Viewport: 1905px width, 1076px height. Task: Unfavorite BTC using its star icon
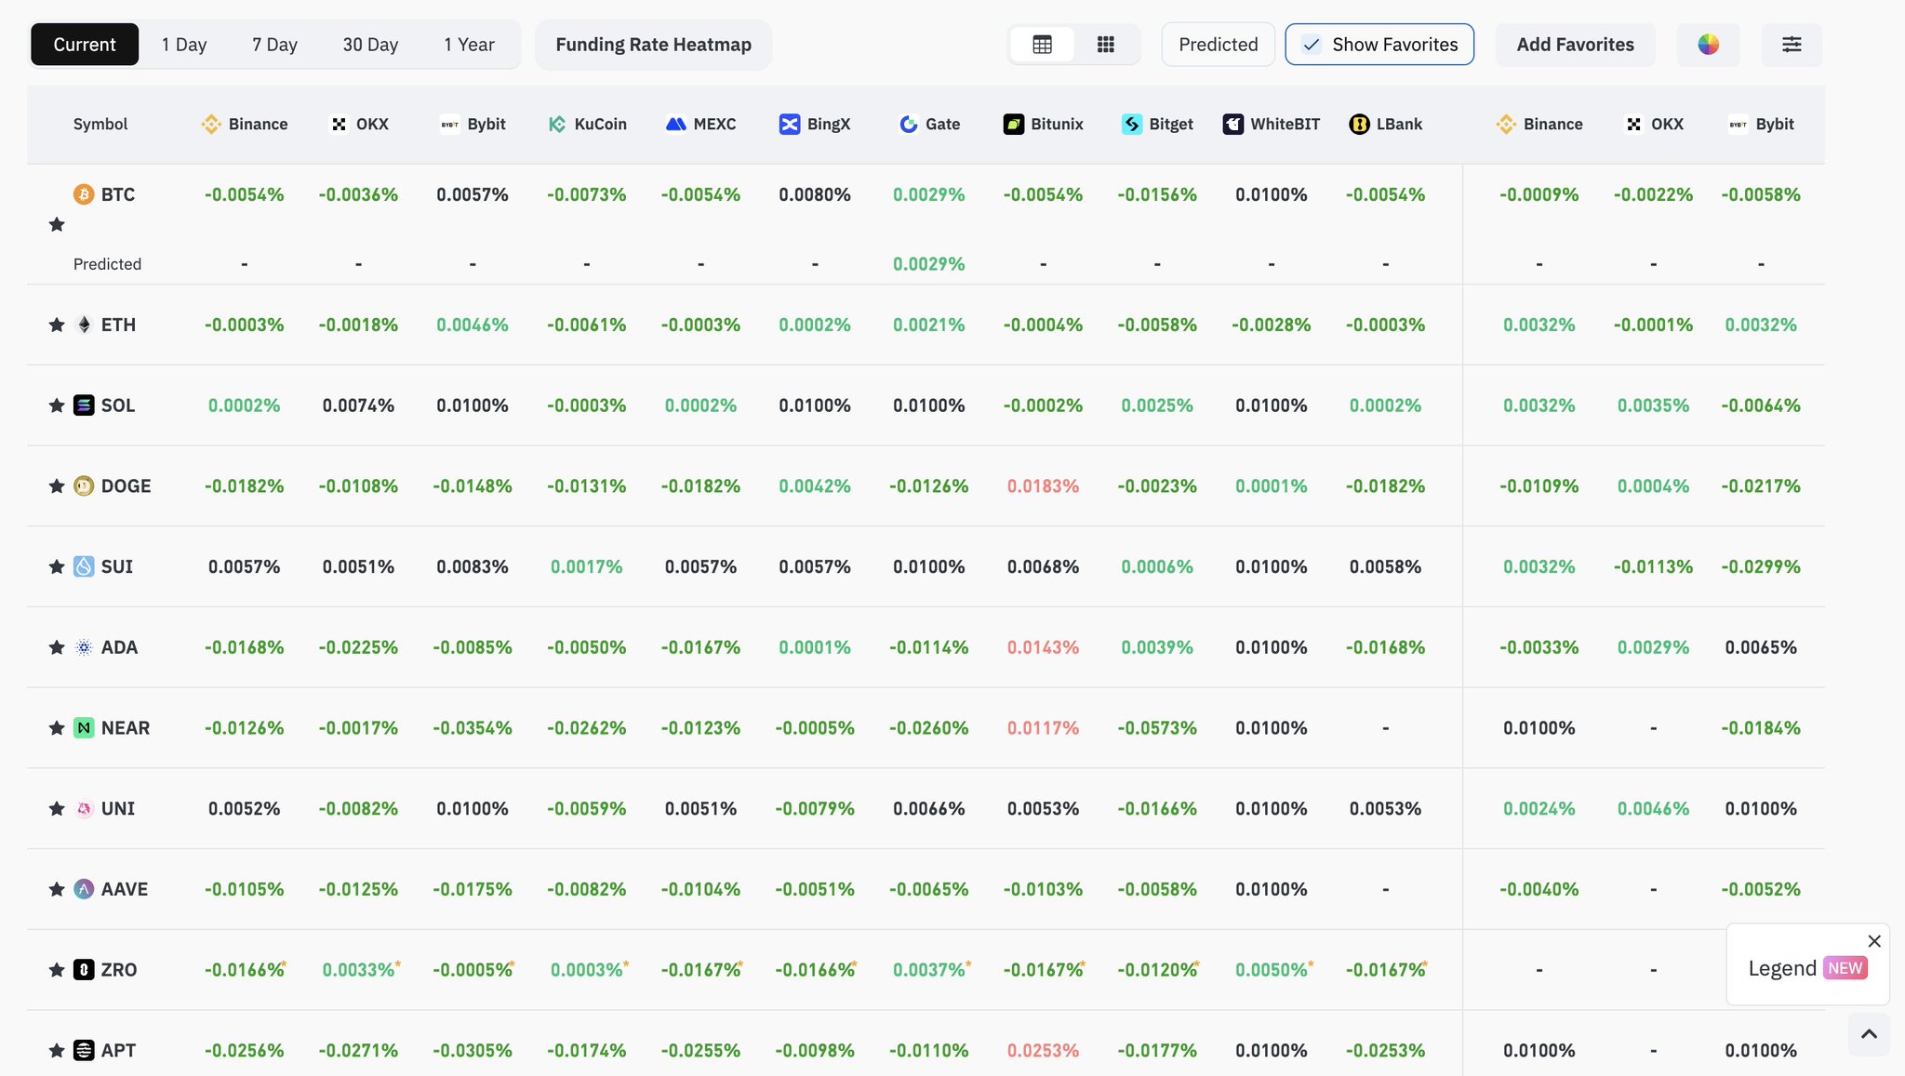(57, 224)
